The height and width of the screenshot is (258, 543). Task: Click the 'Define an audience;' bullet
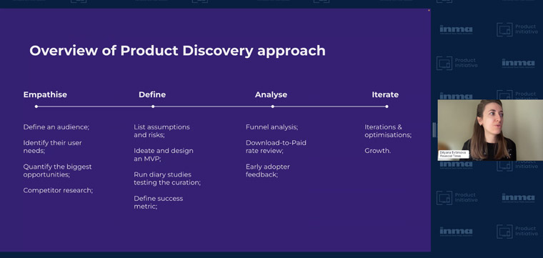pos(56,127)
